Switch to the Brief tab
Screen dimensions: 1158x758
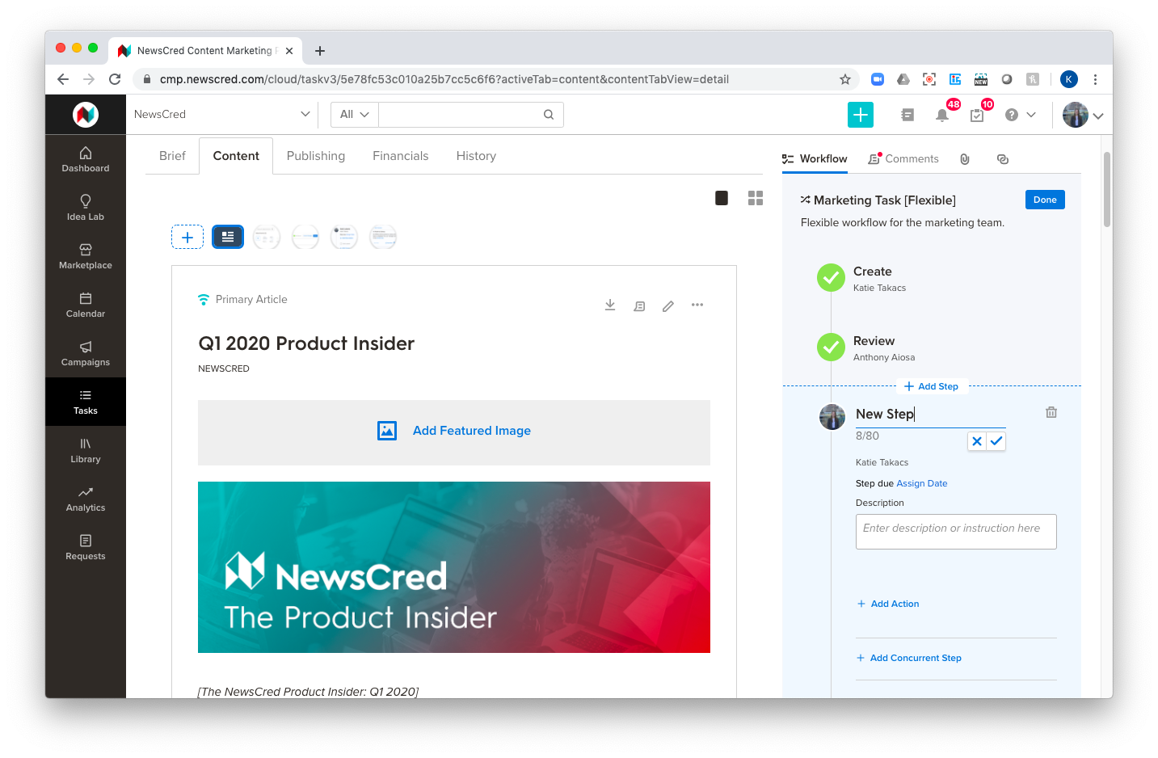tap(172, 156)
